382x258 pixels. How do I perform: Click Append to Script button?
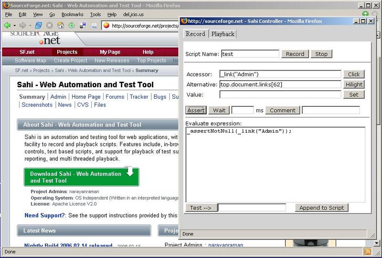[x=321, y=207]
